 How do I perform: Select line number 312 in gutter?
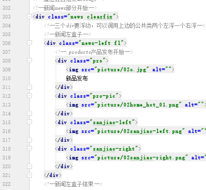(x=6, y=96)
